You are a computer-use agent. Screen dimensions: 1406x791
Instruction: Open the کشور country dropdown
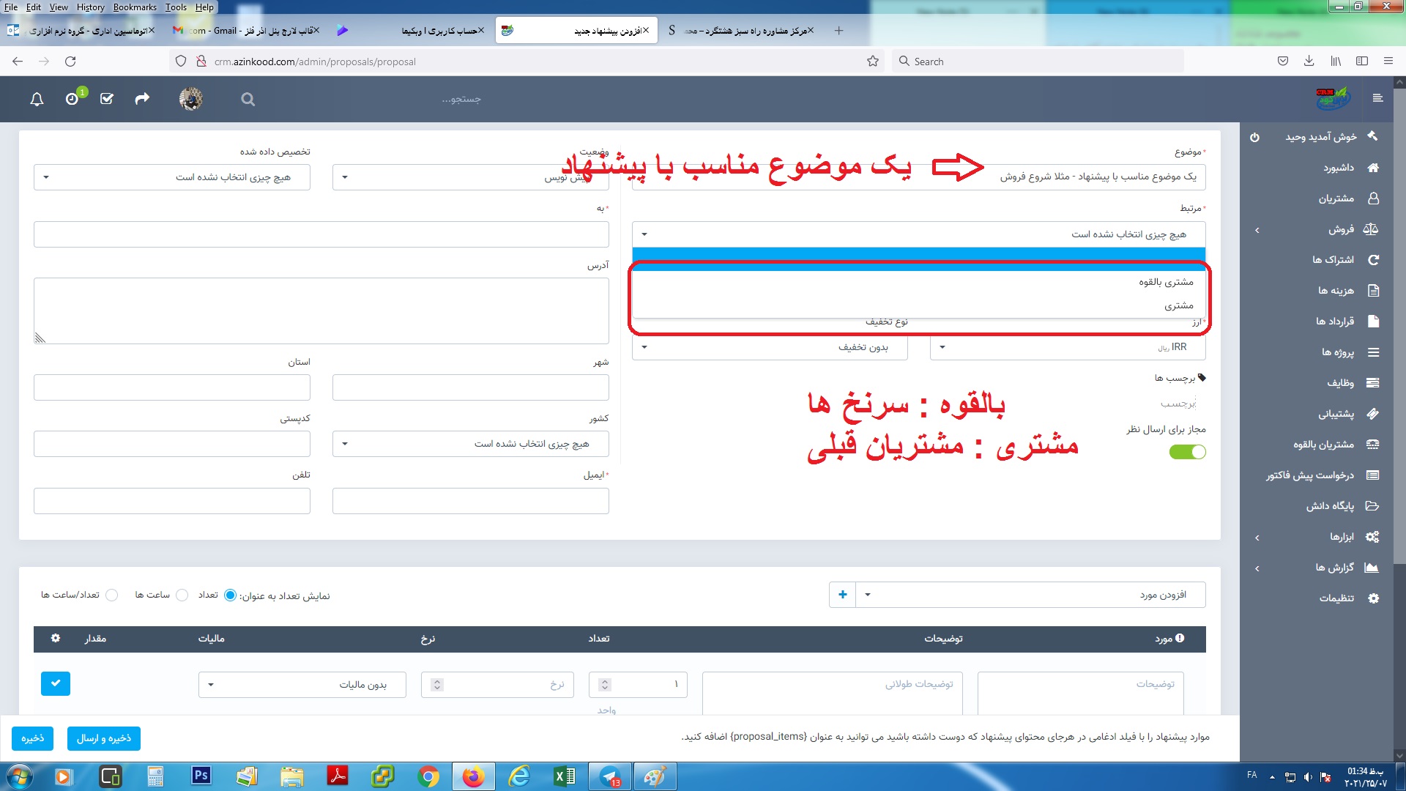(x=470, y=444)
